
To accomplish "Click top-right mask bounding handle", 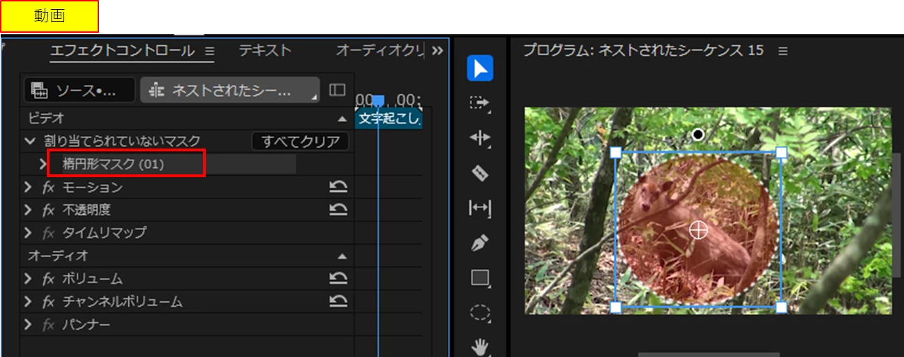I will tap(781, 153).
